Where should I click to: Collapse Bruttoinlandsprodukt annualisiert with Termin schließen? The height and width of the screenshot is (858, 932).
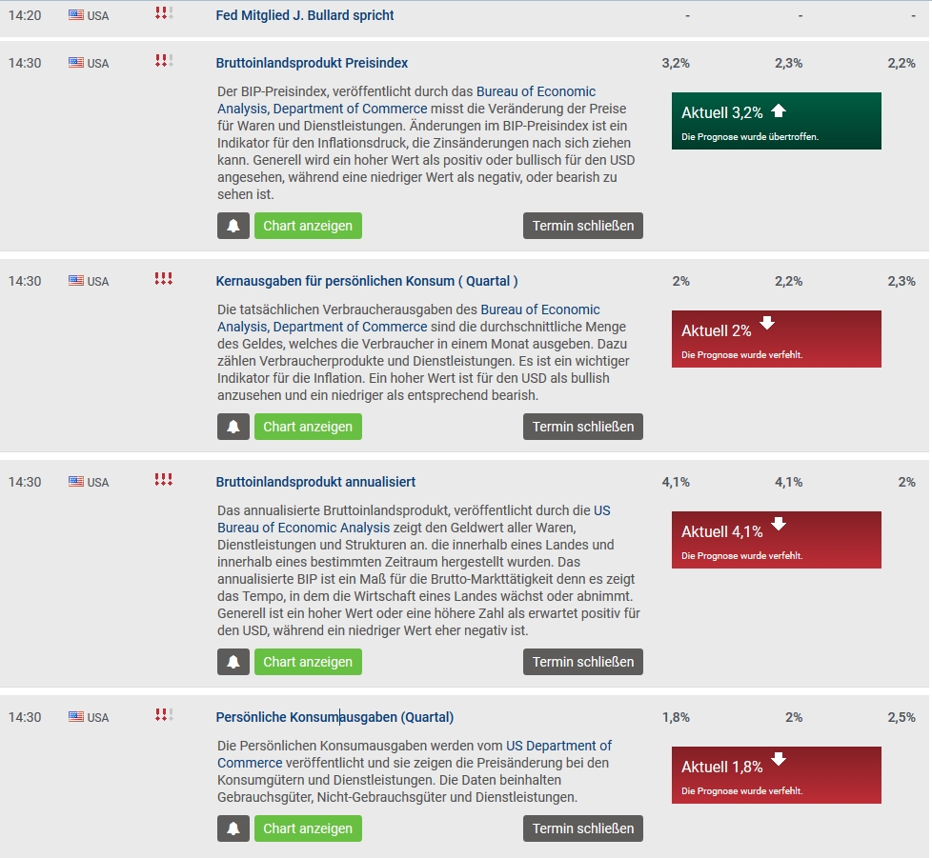(582, 662)
